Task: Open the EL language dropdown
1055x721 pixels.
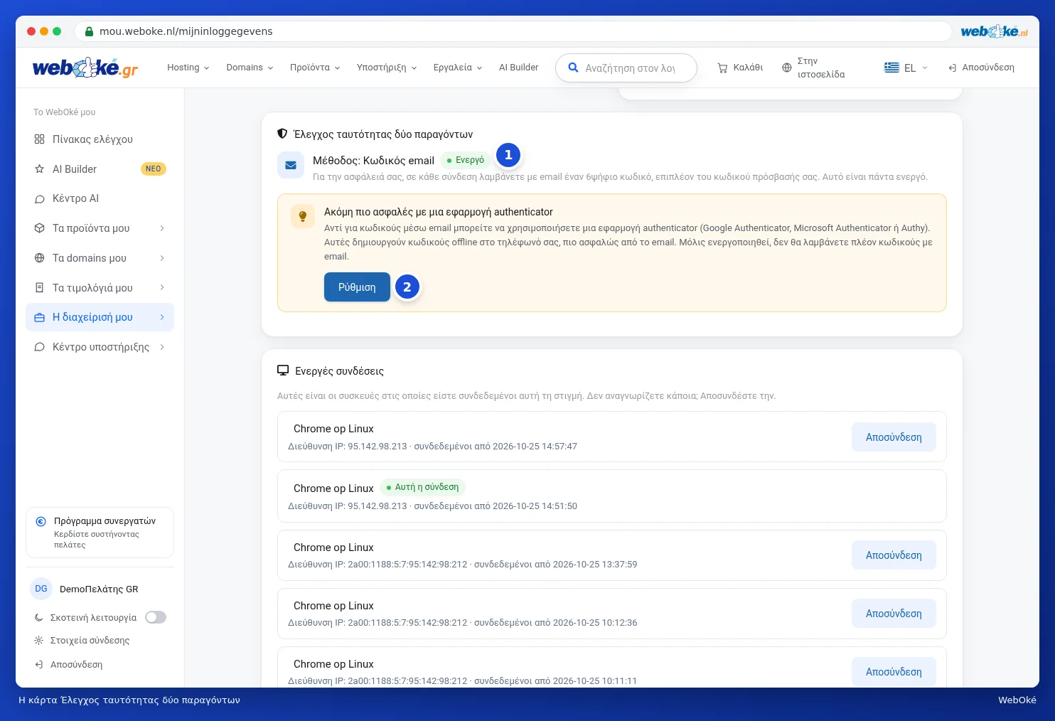Action: pos(906,68)
